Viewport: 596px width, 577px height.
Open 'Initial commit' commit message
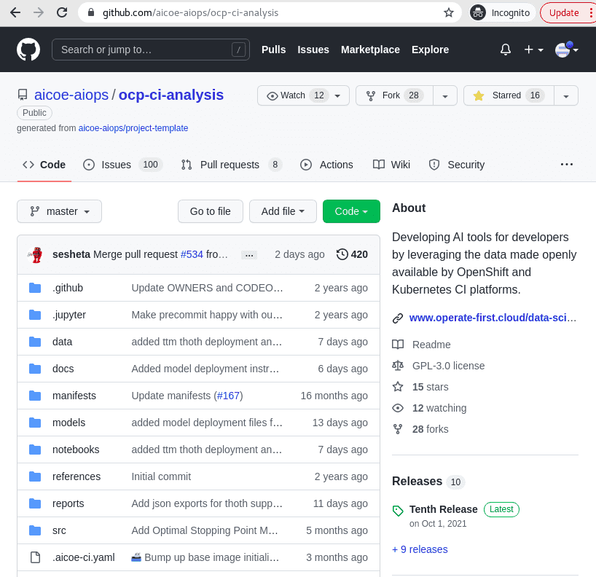click(161, 476)
